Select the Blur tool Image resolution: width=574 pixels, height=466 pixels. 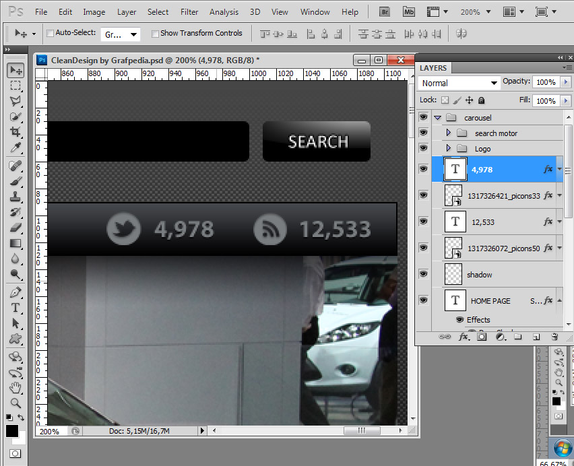click(15, 259)
